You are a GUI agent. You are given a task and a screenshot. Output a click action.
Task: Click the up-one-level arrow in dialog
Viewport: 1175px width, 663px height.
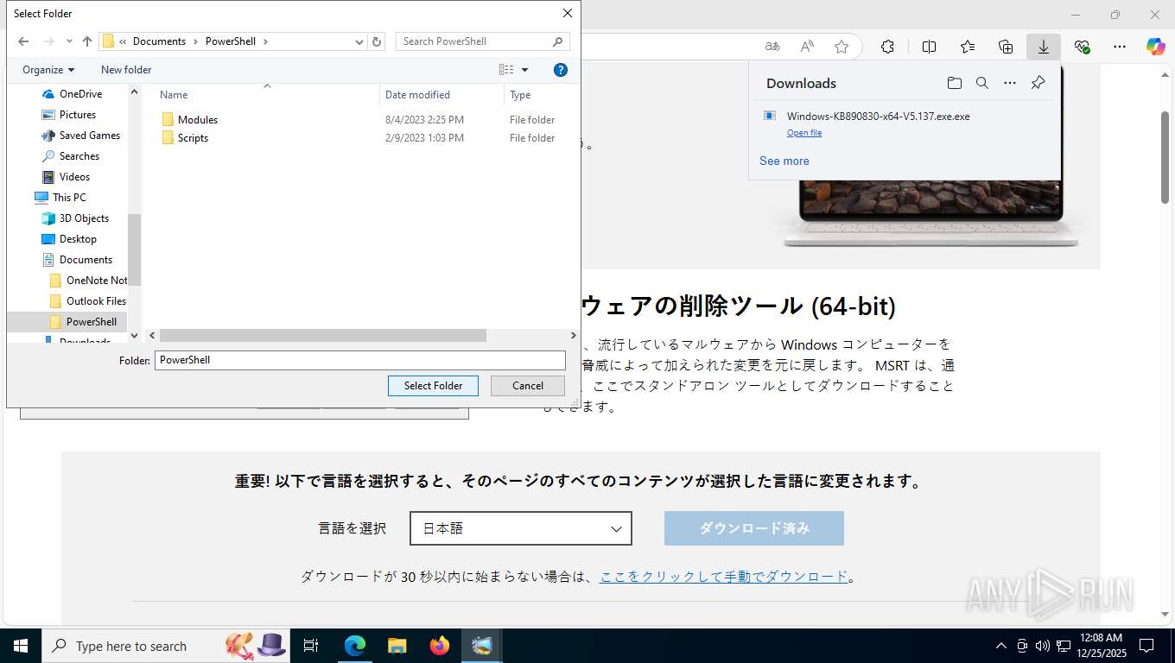point(87,41)
